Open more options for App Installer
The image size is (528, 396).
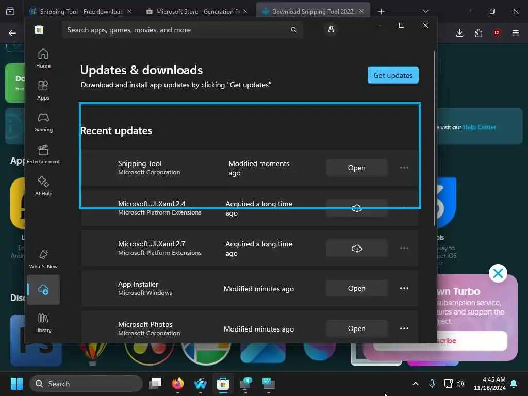404,288
